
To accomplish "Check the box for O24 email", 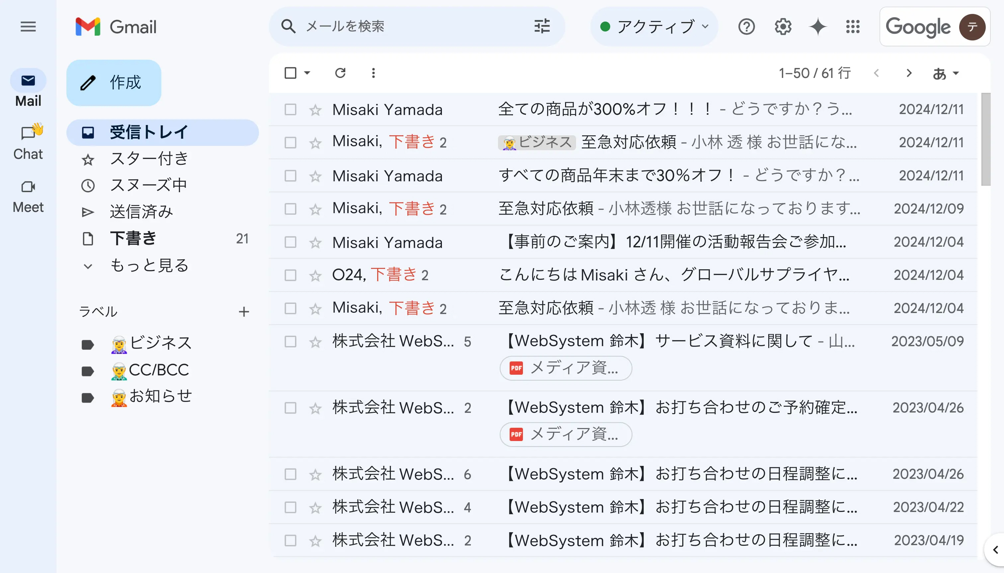I will pos(291,275).
